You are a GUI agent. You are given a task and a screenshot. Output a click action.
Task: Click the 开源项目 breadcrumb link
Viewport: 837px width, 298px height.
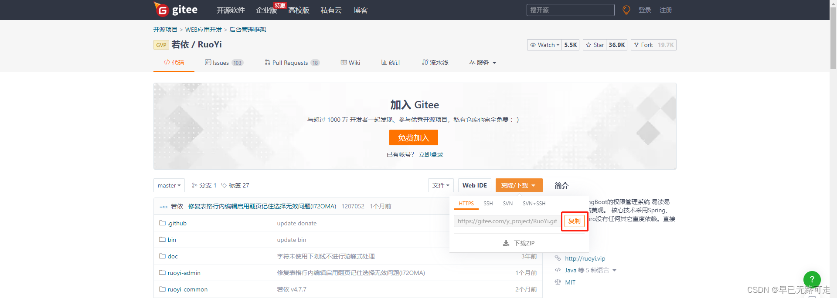click(165, 30)
